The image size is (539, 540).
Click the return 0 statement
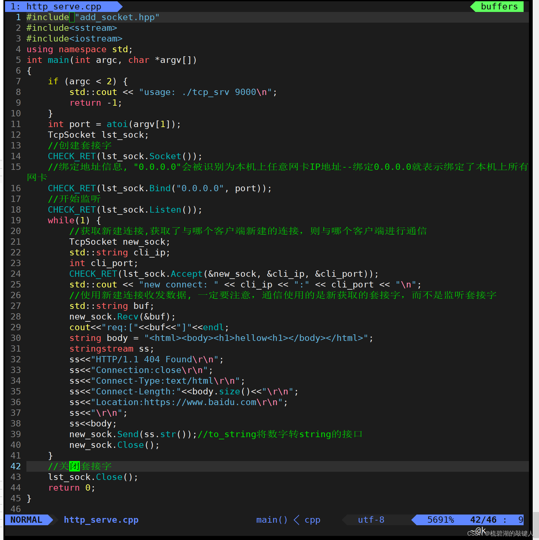point(71,488)
